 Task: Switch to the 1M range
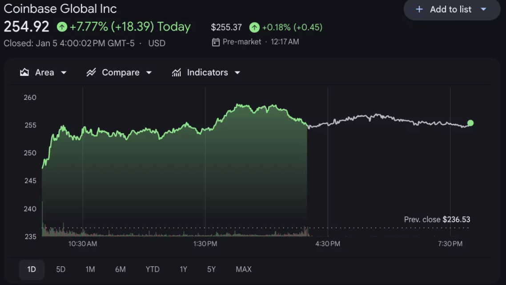(x=90, y=269)
